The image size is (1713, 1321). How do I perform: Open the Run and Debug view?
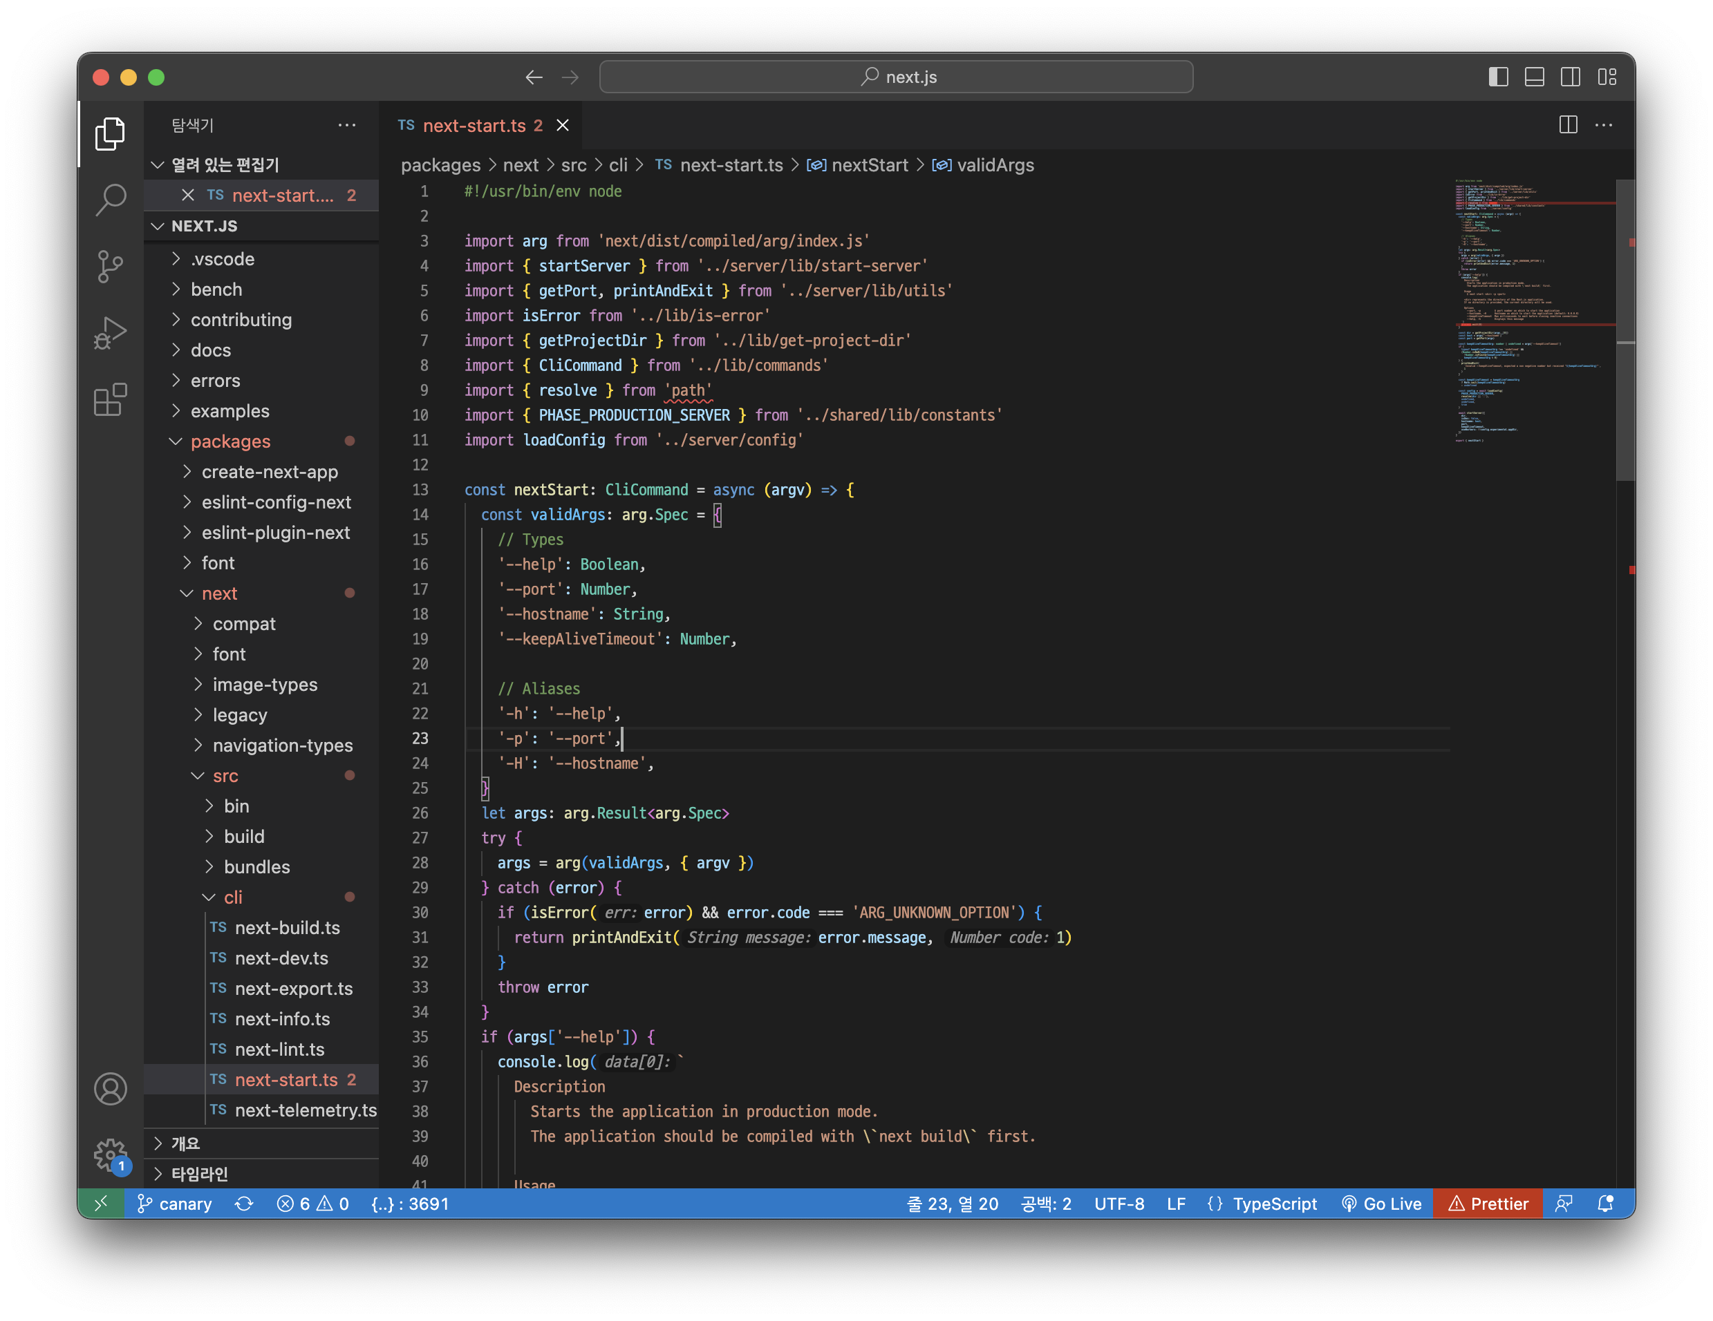tap(110, 333)
